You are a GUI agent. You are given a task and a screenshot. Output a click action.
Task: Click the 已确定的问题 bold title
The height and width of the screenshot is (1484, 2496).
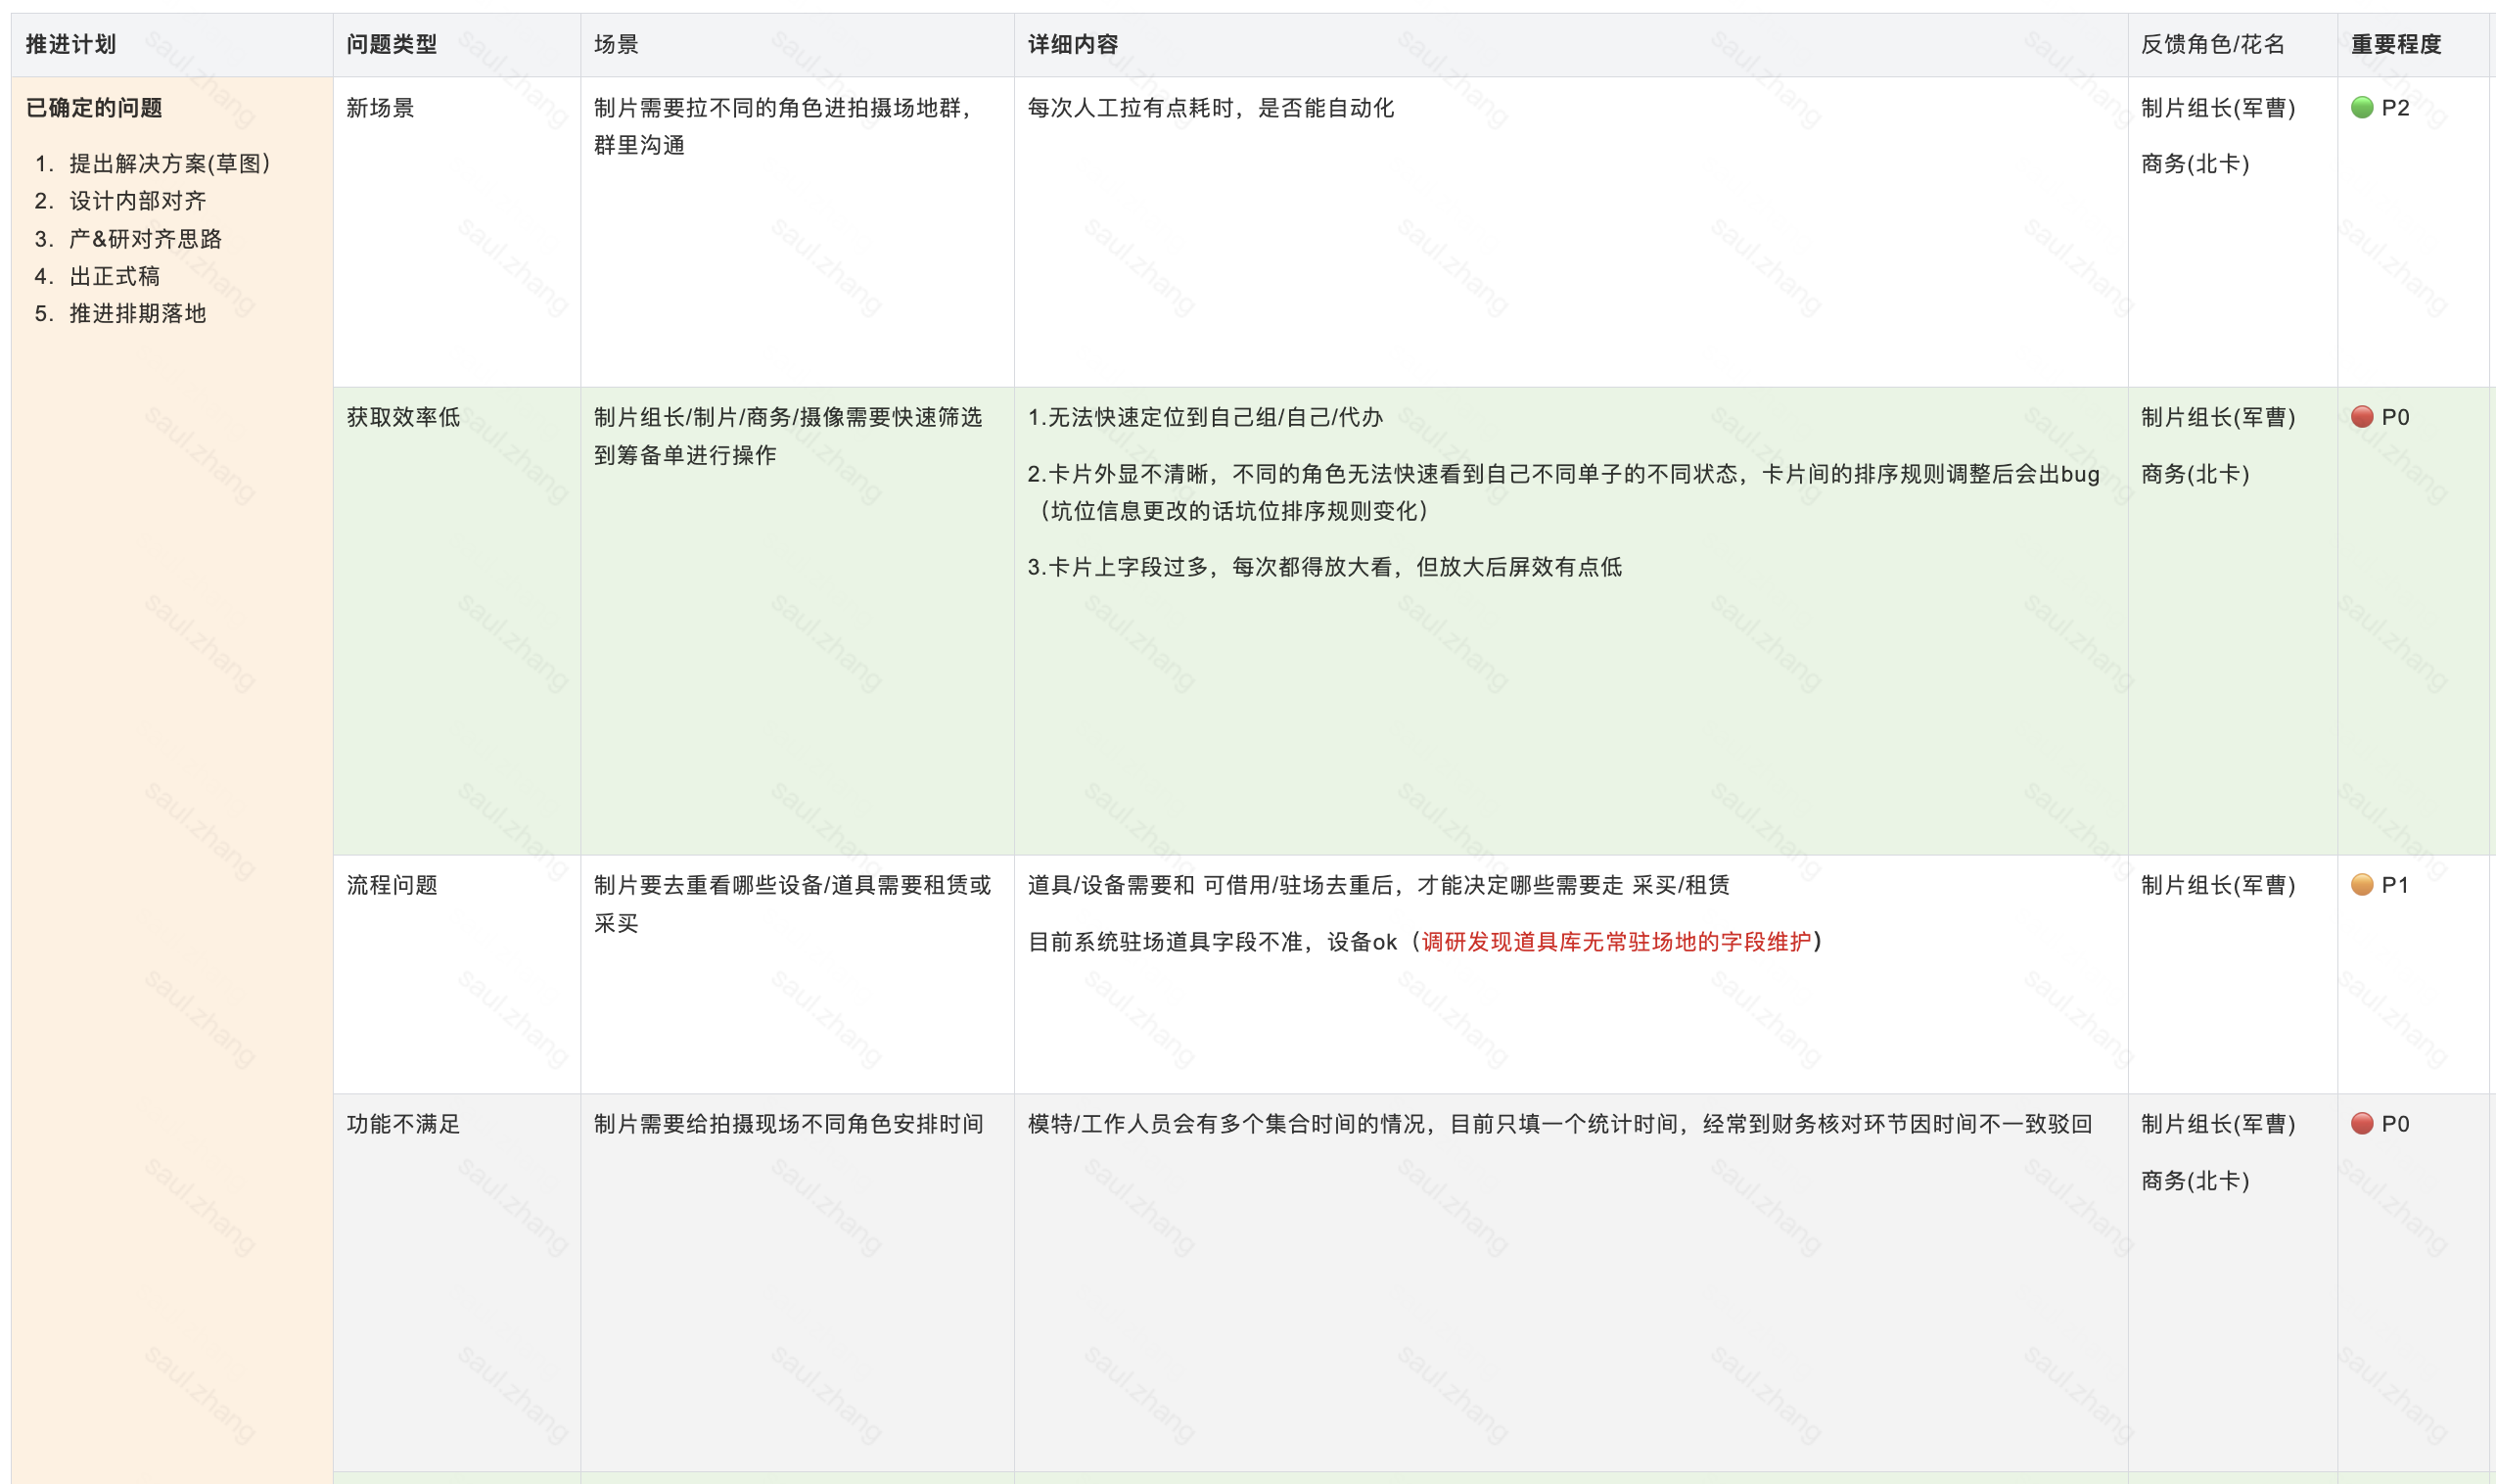click(x=94, y=108)
